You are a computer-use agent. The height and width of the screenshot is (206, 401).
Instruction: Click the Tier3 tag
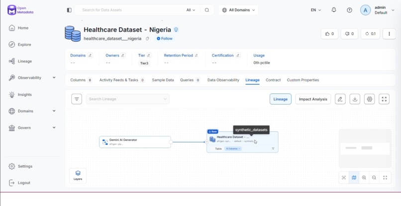coord(144,63)
